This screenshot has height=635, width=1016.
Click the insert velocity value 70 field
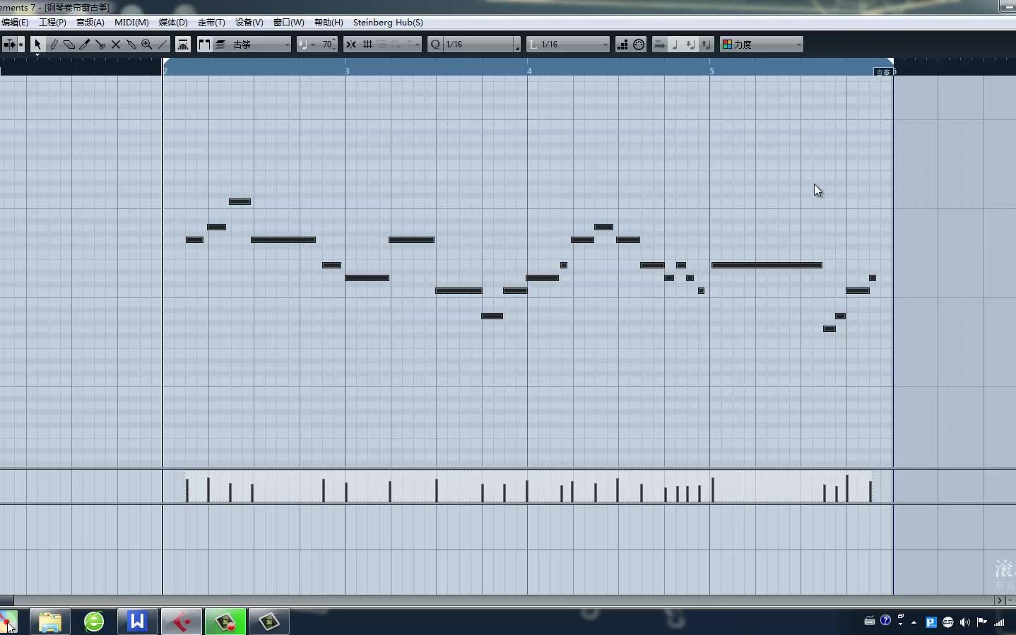(326, 44)
